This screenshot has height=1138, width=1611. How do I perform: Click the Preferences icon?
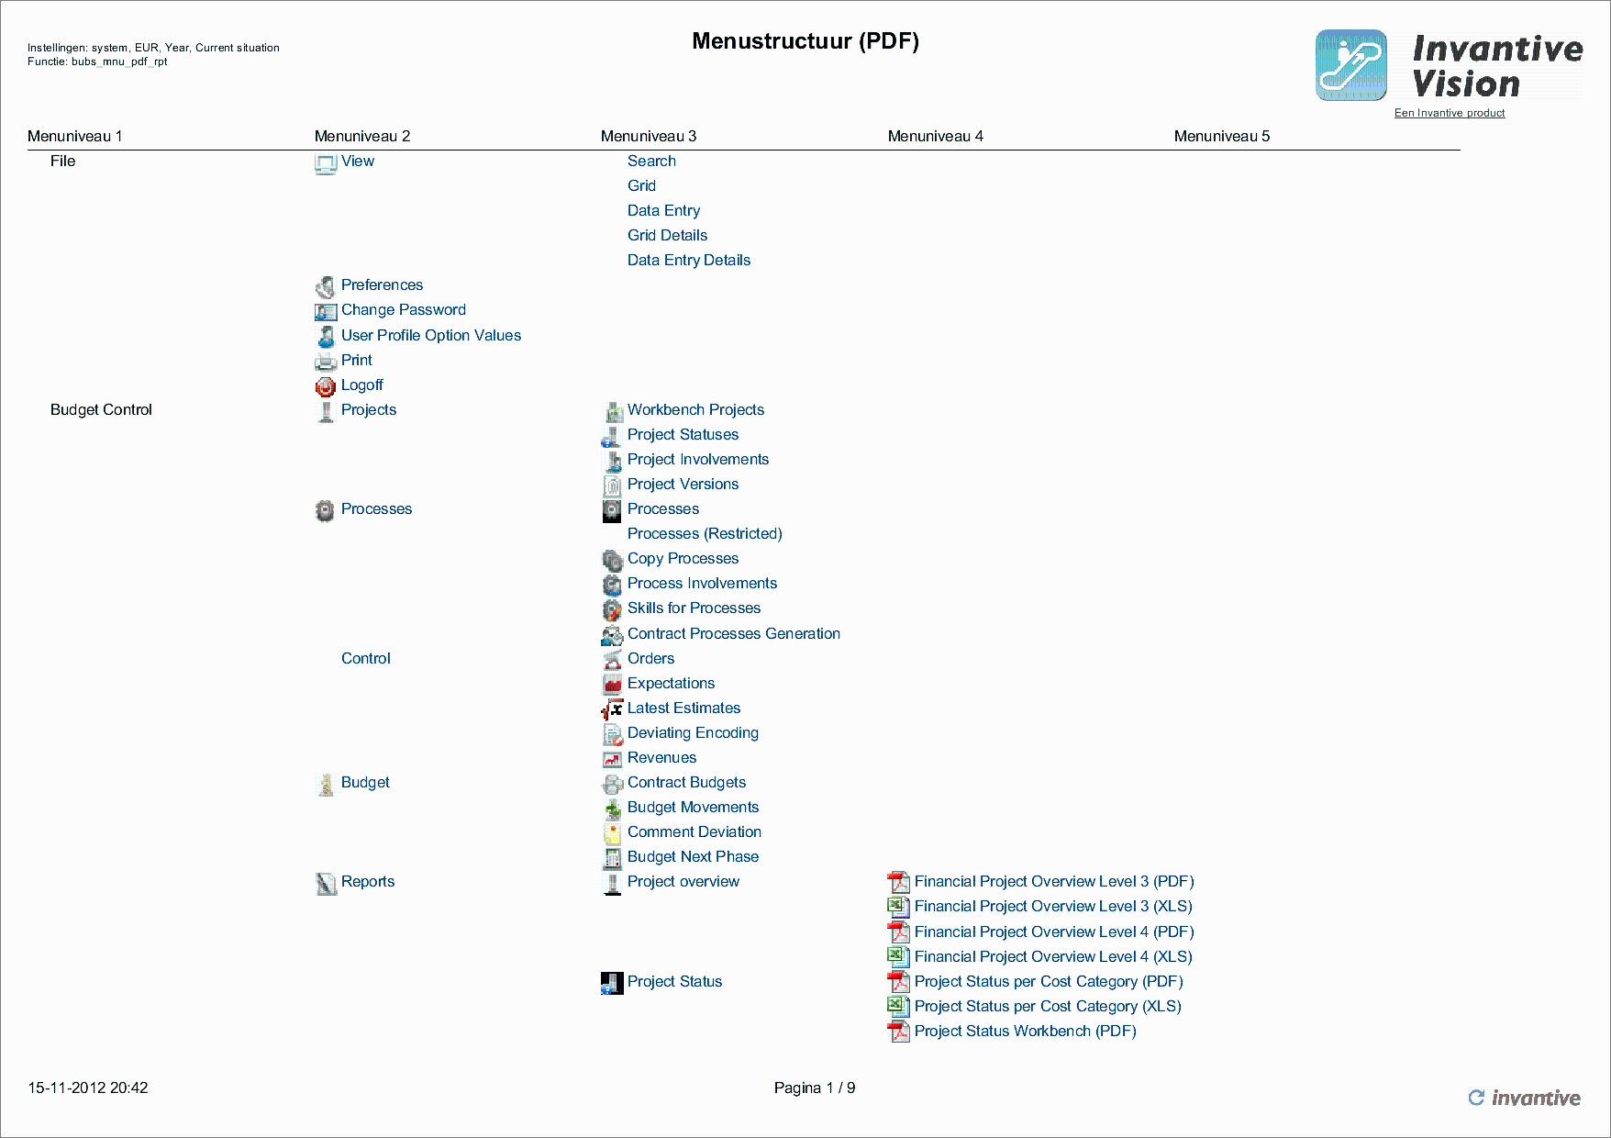click(326, 287)
